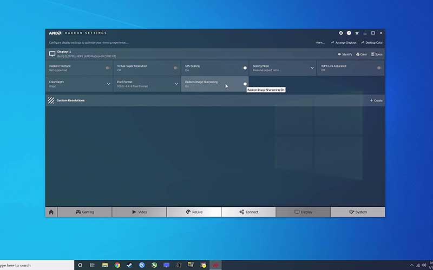Open the dark circular app on taskbar

(179, 265)
